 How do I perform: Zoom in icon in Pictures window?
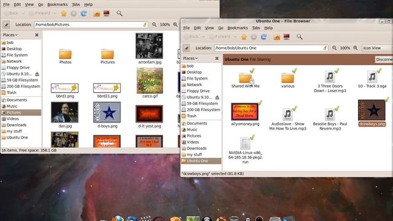[x=175, y=25]
